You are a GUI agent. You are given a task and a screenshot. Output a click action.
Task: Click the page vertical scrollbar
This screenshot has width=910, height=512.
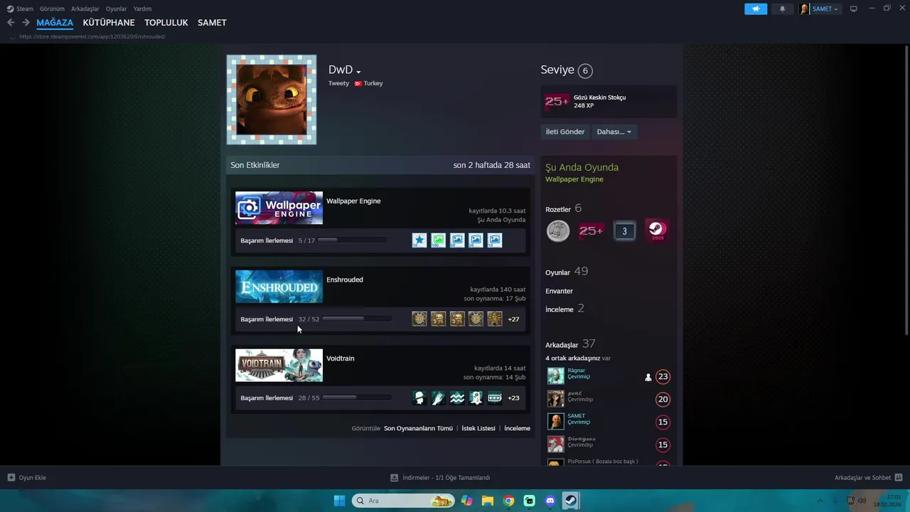[906, 192]
